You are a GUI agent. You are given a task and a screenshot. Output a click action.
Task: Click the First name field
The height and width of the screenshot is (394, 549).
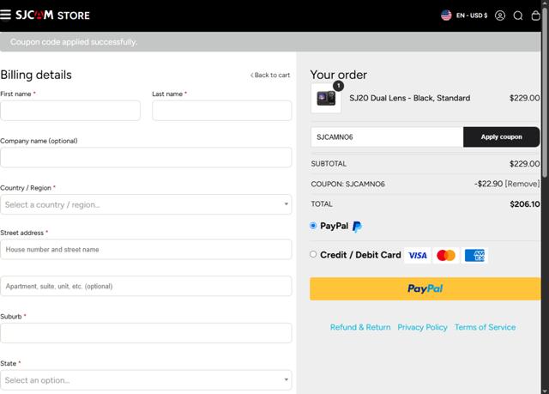click(70, 111)
